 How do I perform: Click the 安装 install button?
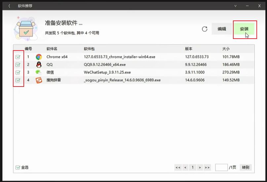click(244, 29)
